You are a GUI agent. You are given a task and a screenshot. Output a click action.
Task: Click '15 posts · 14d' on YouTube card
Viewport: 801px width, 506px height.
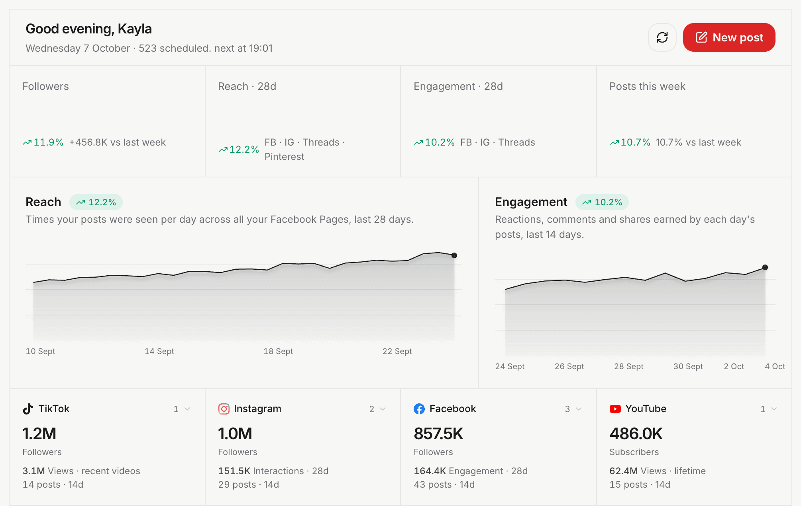point(640,485)
